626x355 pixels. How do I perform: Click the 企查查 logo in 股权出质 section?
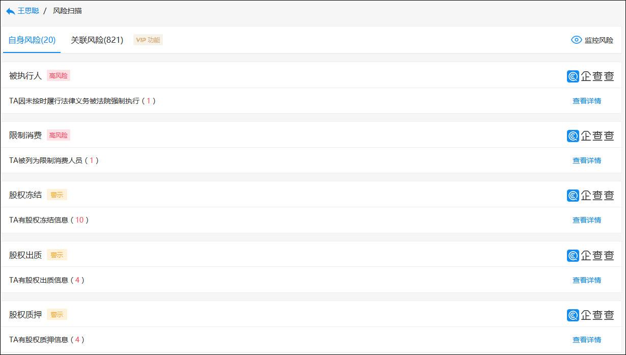(x=590, y=255)
